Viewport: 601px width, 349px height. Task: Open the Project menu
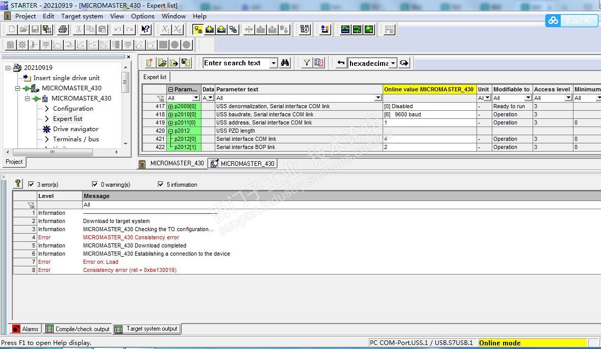tap(26, 16)
